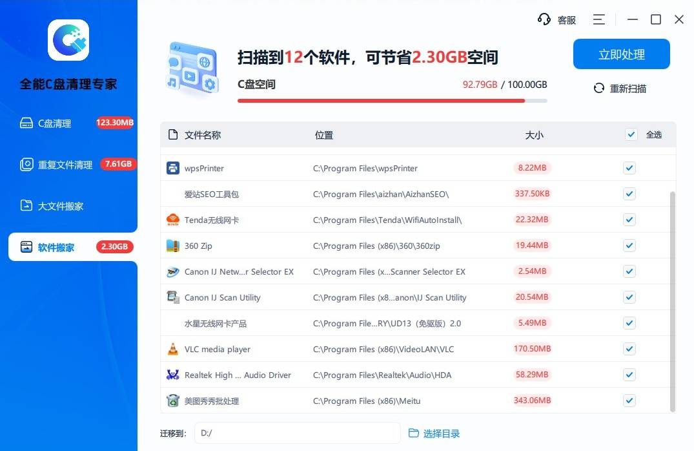
Task: Open customer service via headset icon
Action: [544, 19]
